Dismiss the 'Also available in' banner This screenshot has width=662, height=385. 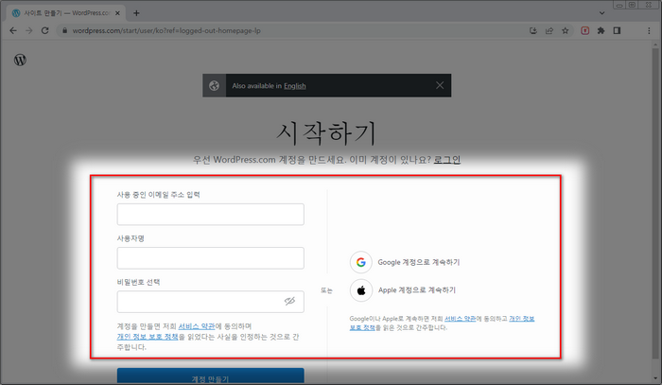[x=440, y=85]
